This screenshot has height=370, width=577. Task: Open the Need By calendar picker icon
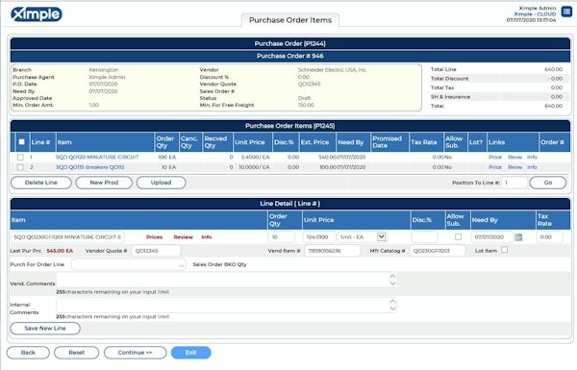pos(518,237)
